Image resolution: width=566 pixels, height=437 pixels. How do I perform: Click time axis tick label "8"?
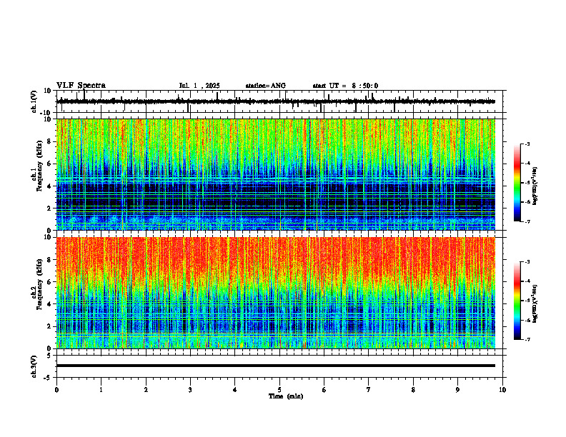pyautogui.click(x=413, y=390)
